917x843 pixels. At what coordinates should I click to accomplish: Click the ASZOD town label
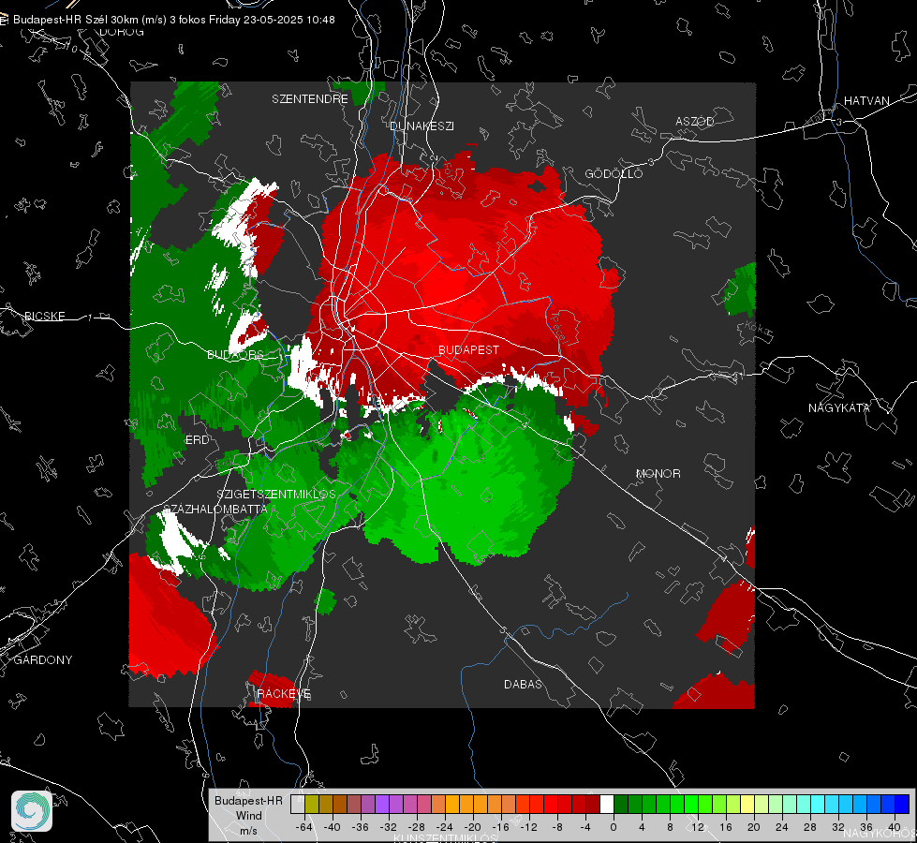pos(695,121)
